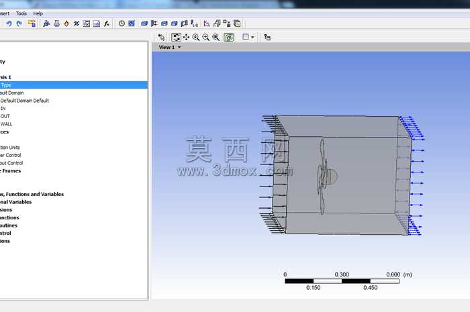Click the Redo arrow icon
The width and height of the screenshot is (470, 312).
pyautogui.click(x=19, y=23)
